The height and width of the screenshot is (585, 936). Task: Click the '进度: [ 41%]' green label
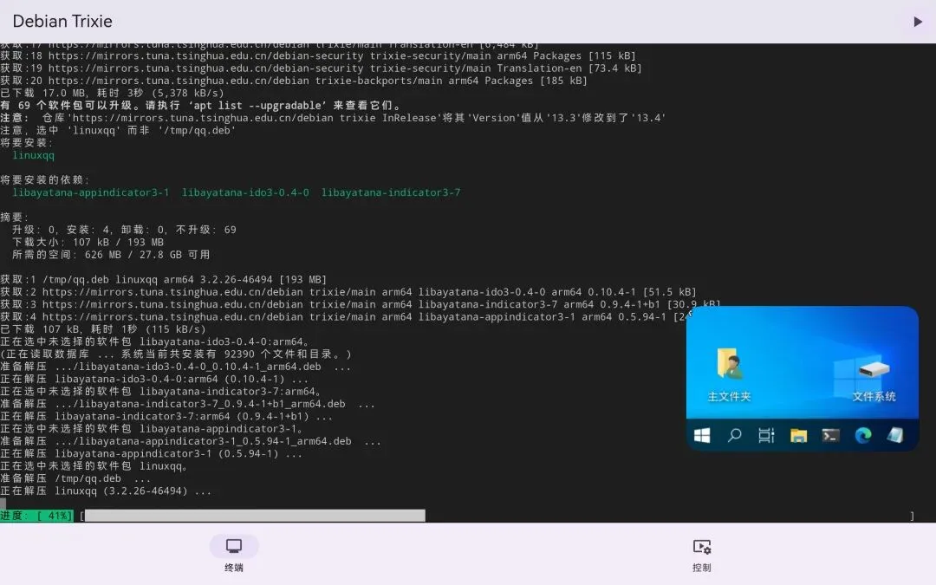(x=36, y=515)
